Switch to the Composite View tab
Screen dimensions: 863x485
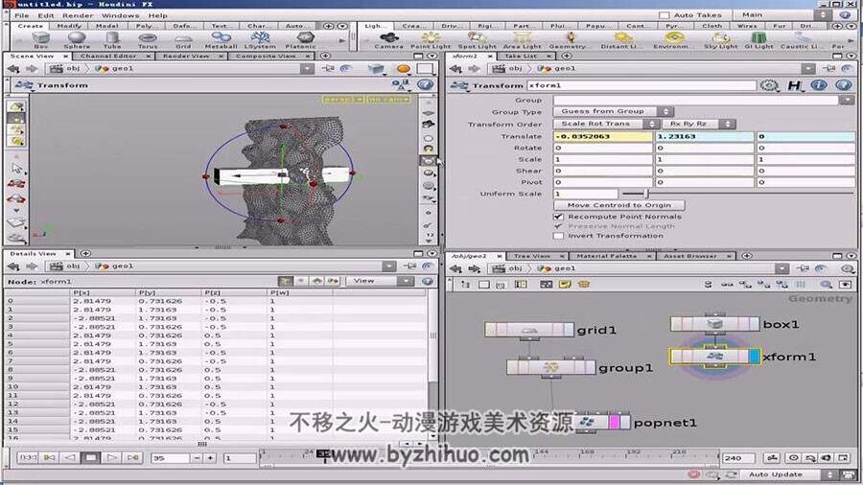266,57
